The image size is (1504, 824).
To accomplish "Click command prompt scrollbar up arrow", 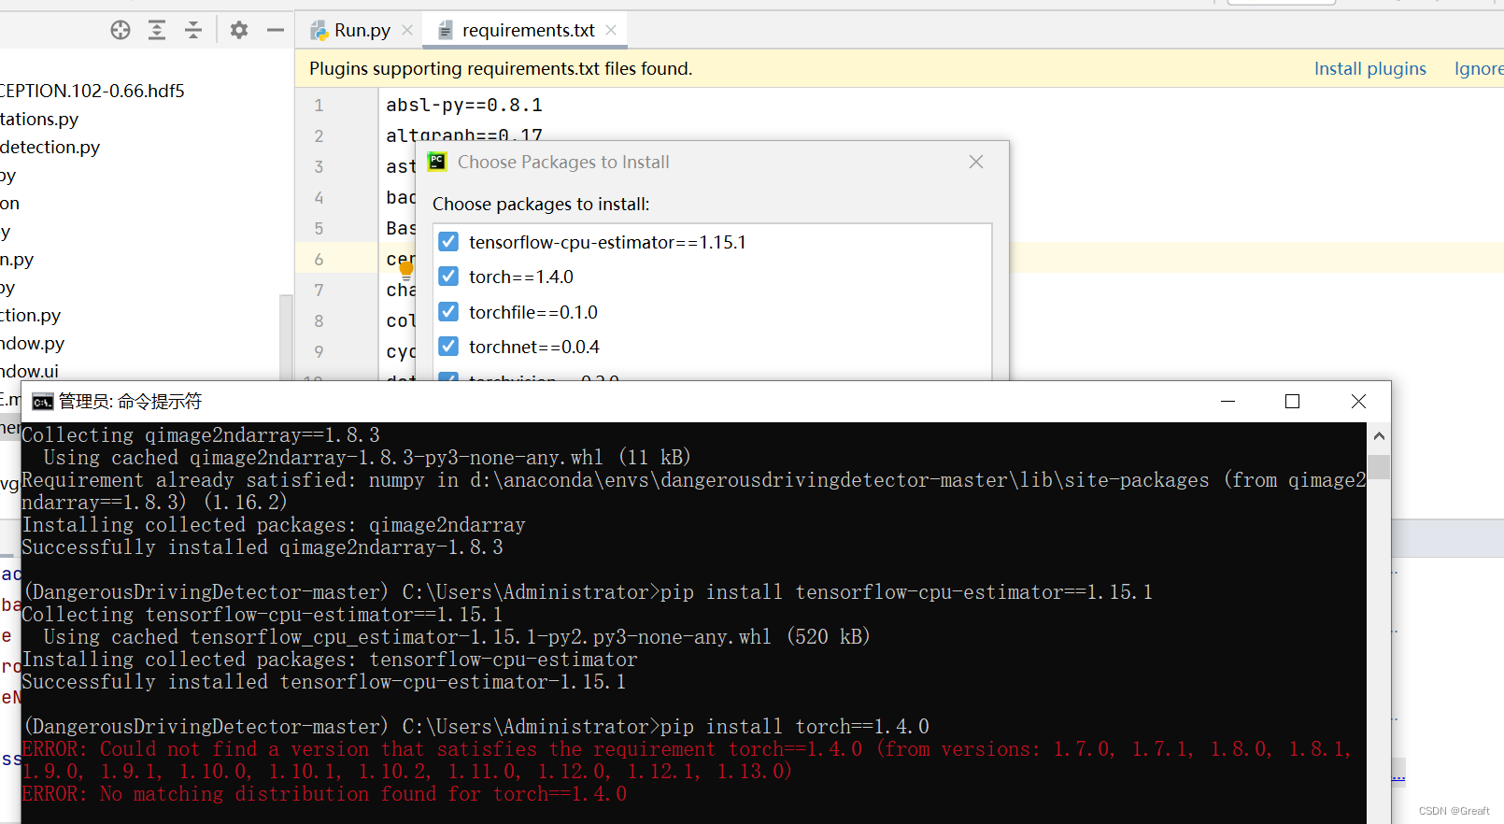I will pyautogui.click(x=1379, y=435).
